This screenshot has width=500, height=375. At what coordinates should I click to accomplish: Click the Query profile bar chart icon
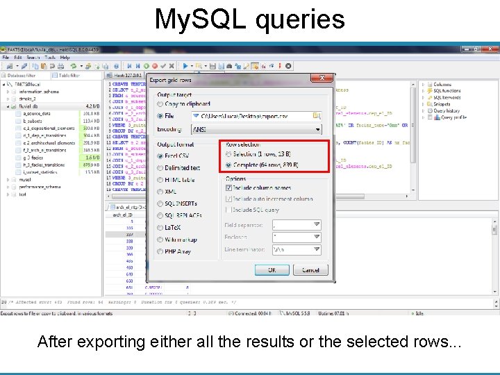(x=437, y=117)
